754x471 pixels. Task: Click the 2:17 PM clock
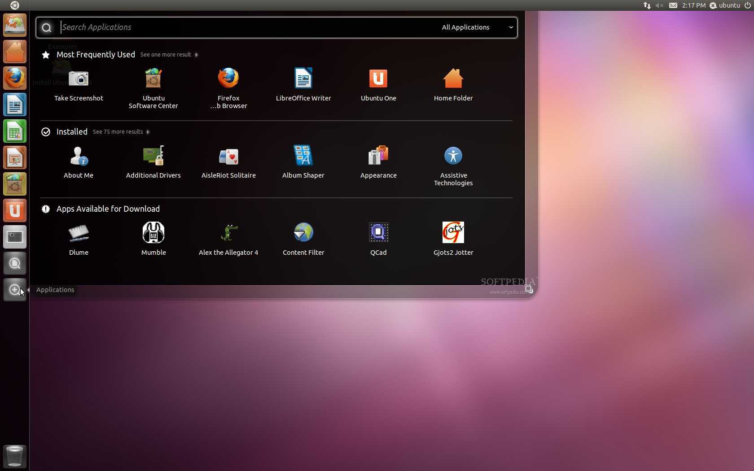point(694,5)
